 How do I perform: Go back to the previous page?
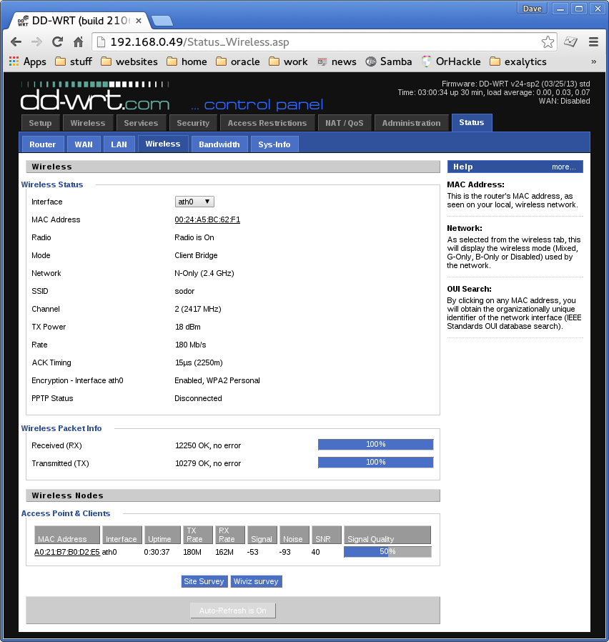pyautogui.click(x=16, y=41)
